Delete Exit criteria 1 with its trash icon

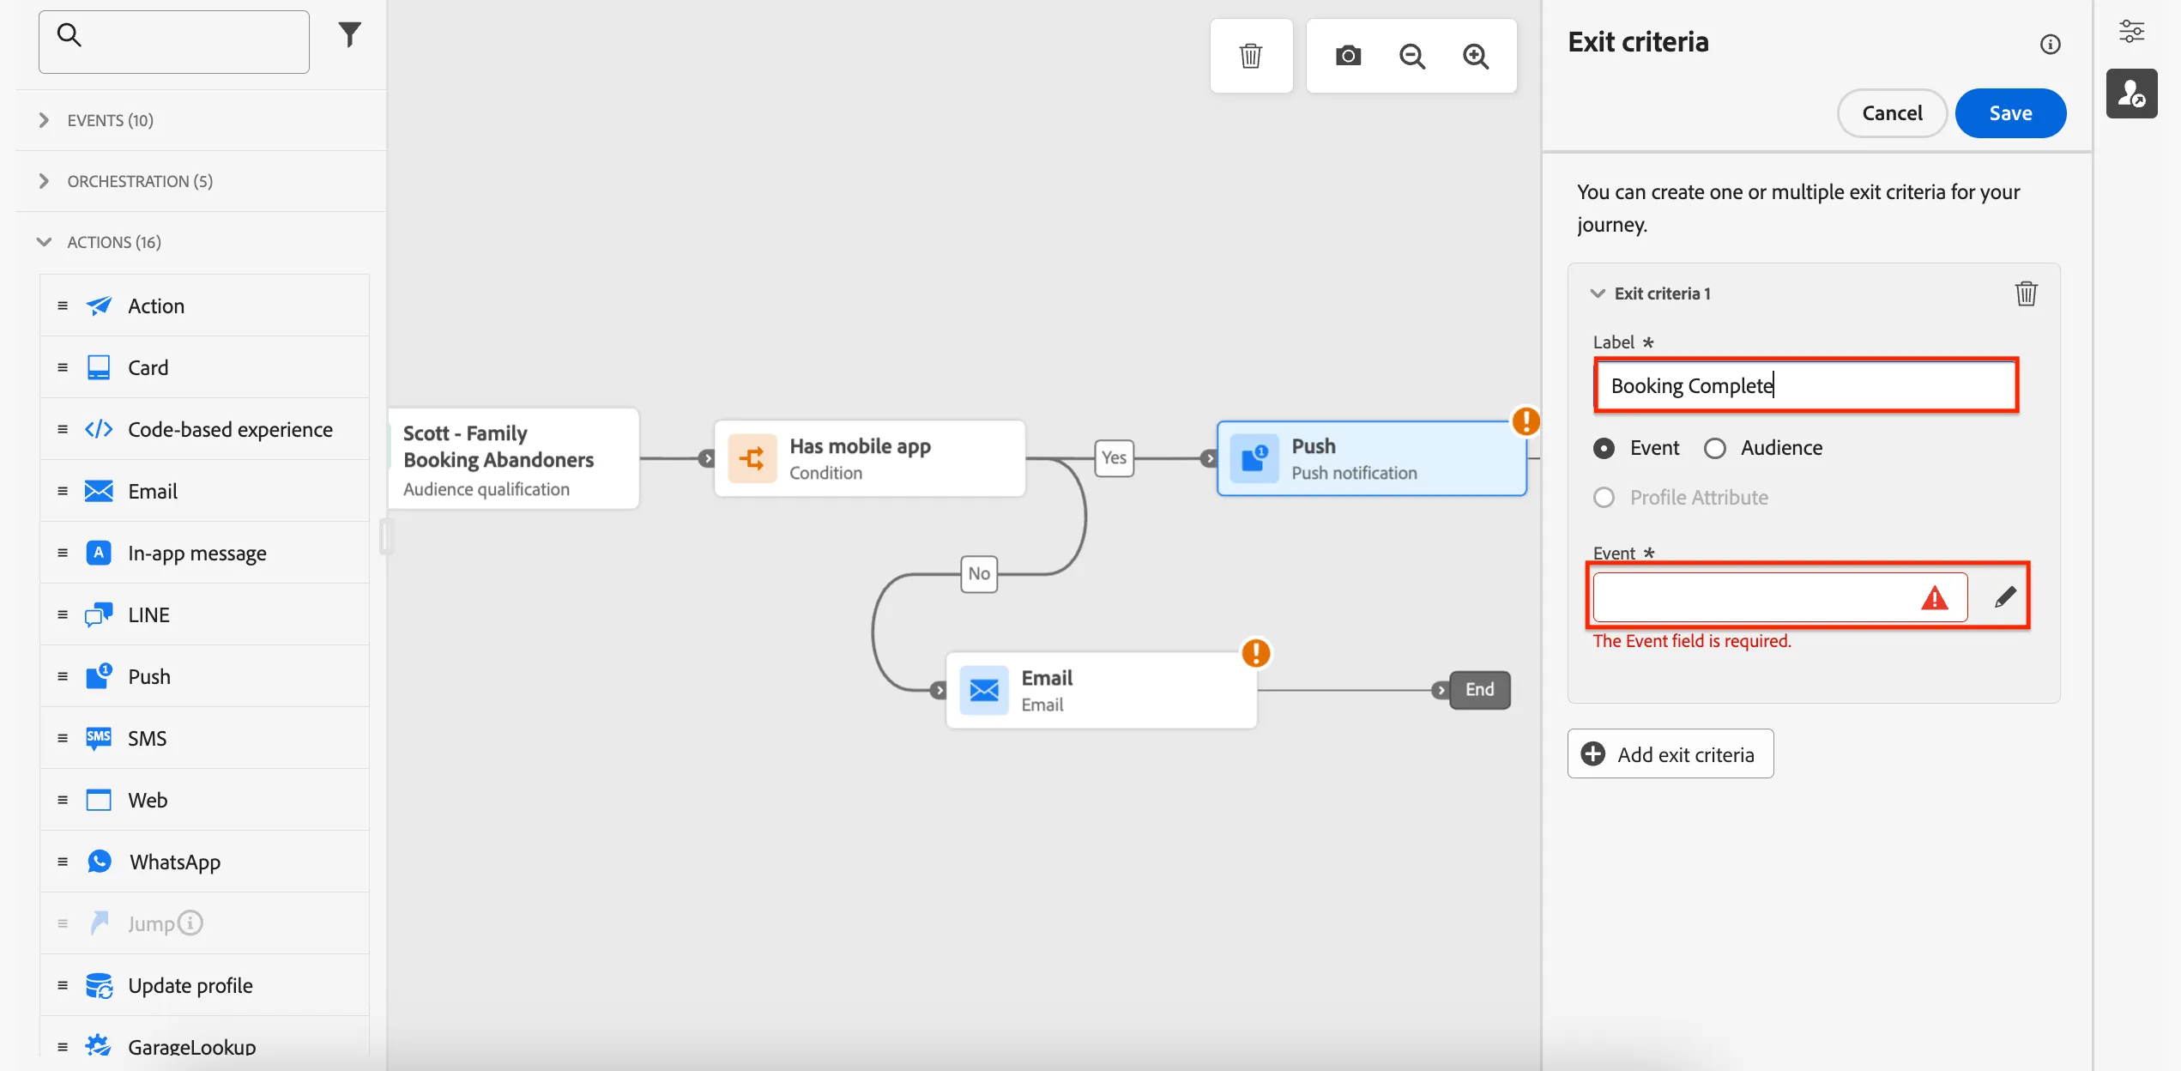tap(2026, 293)
